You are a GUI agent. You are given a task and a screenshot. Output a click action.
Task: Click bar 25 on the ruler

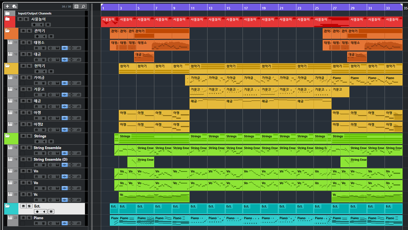(x=317, y=7)
